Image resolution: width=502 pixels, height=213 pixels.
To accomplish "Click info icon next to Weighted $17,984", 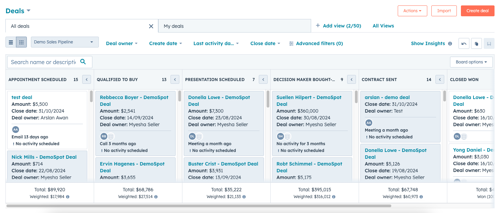I will [68, 197].
